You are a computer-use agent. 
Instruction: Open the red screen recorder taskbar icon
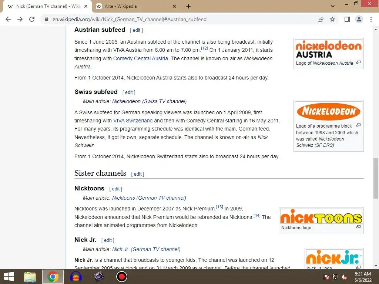click(121, 277)
